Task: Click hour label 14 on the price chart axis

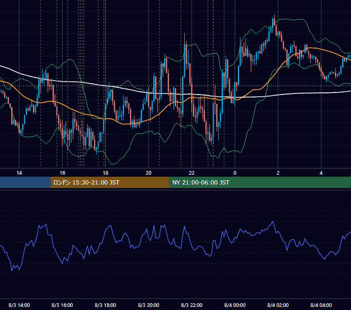Action: (x=19, y=173)
